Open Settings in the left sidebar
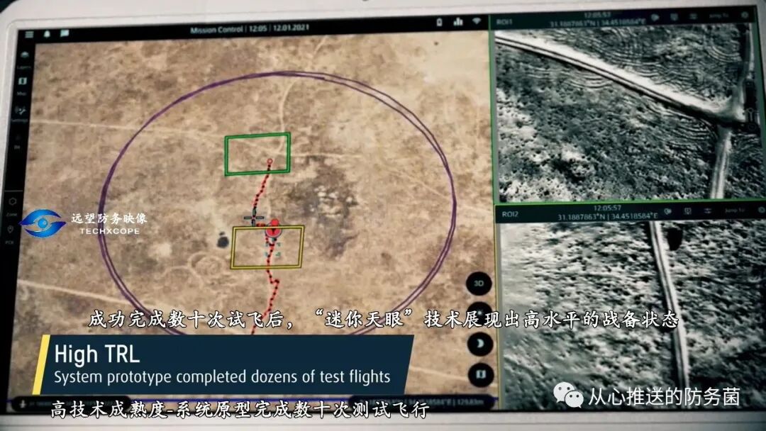Image resolution: width=766 pixels, height=431 pixels. 20,113
